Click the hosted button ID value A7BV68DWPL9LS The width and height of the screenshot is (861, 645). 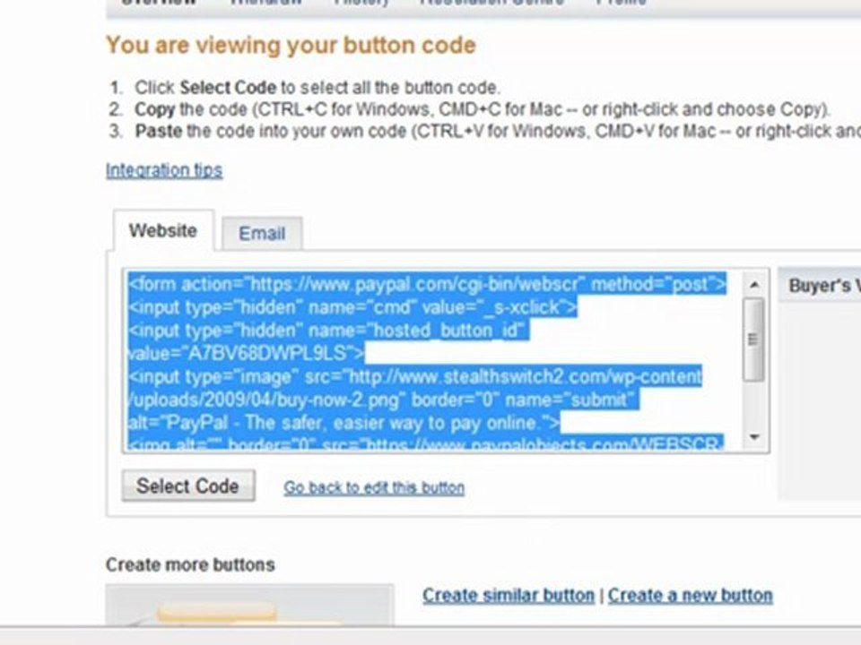(267, 353)
